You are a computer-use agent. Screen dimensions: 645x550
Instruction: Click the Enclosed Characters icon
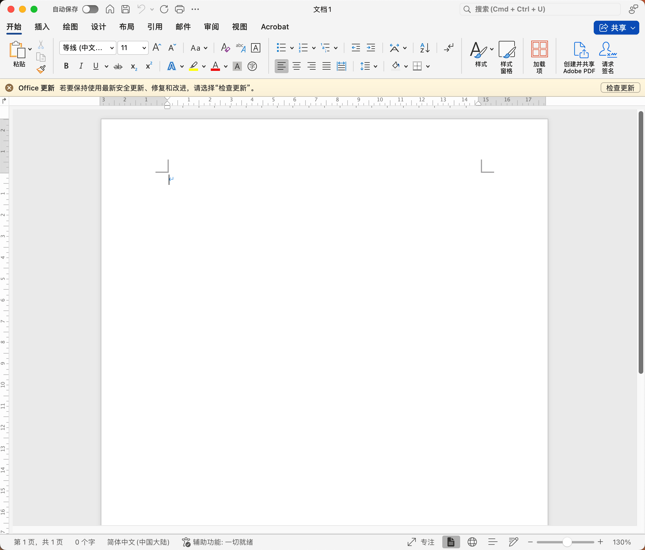coord(252,66)
